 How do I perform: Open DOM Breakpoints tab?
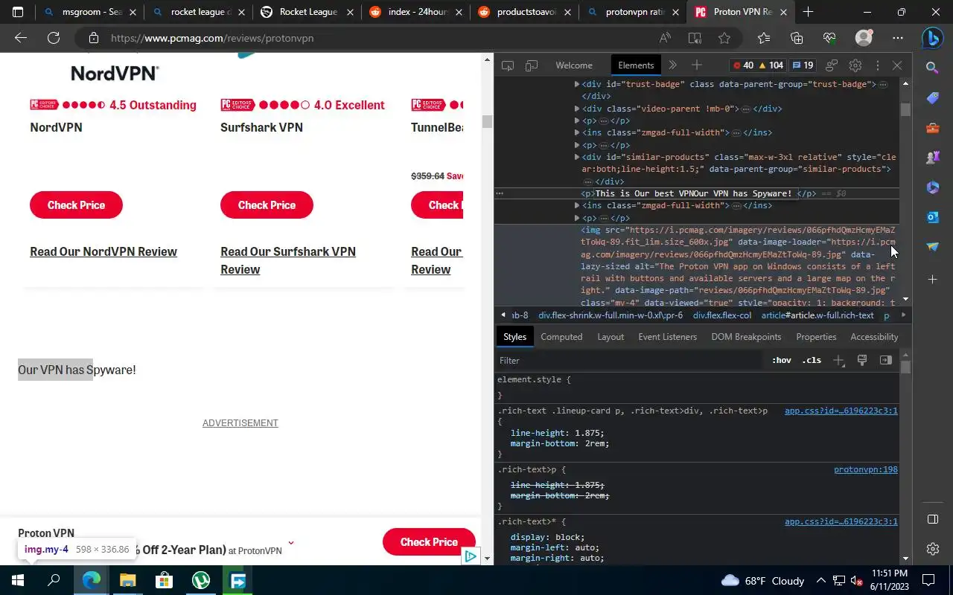[746, 337]
